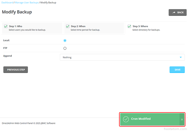Click the circled checkmark in the Cron Modified notification
The image size is (188, 131).
[x=126, y=119]
